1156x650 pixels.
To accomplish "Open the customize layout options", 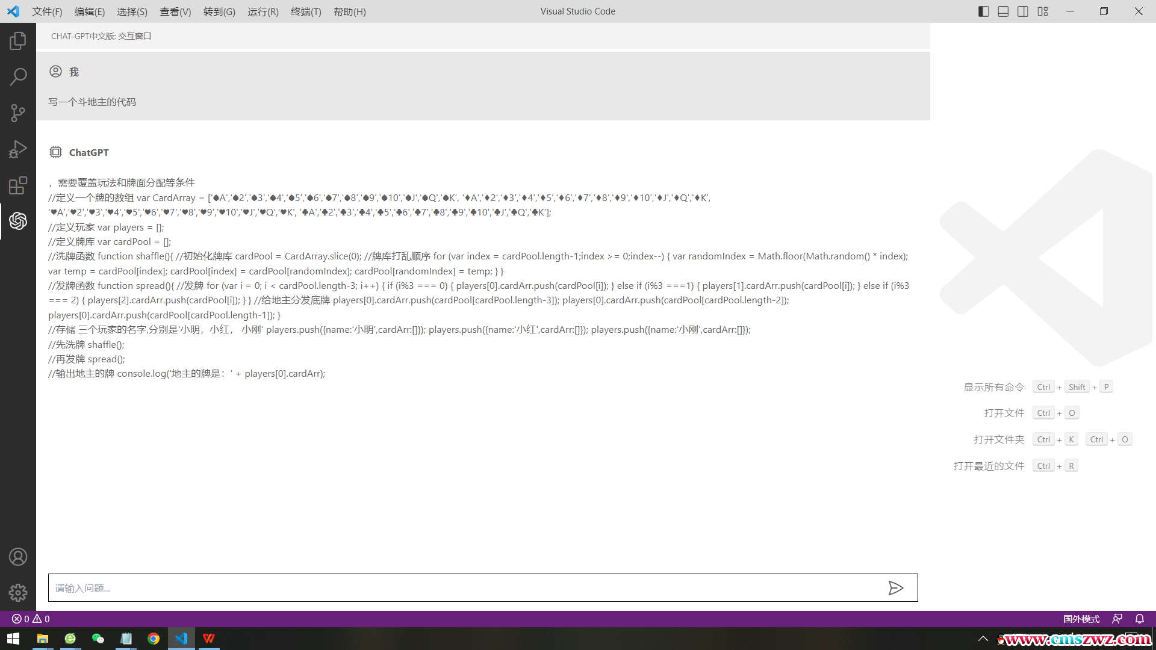I will [x=1043, y=11].
